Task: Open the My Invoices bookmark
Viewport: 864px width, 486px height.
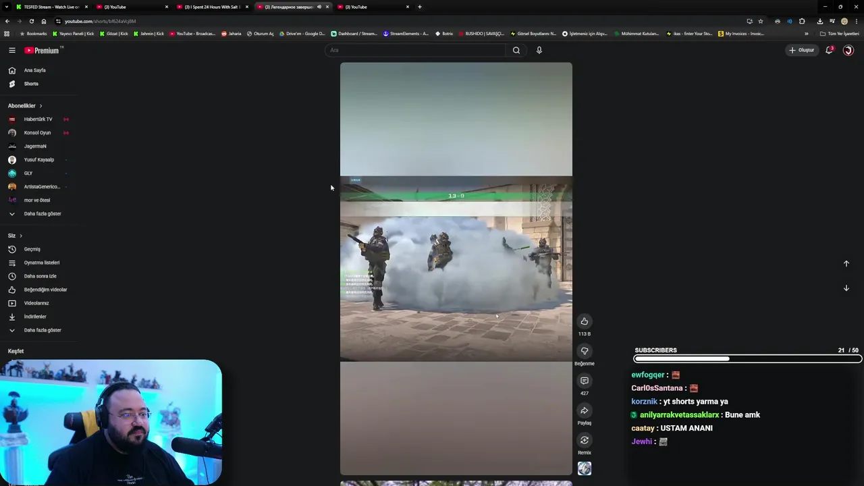Action: 741,34
